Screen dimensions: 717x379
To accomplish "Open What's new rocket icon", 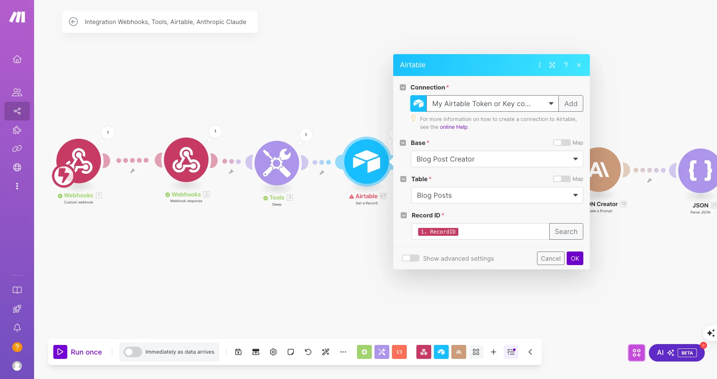I will pyautogui.click(x=17, y=309).
